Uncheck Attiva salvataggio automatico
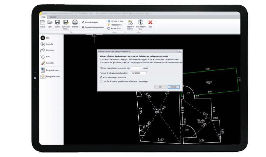Viewport: 266px width, 157px height. pyautogui.click(x=101, y=77)
